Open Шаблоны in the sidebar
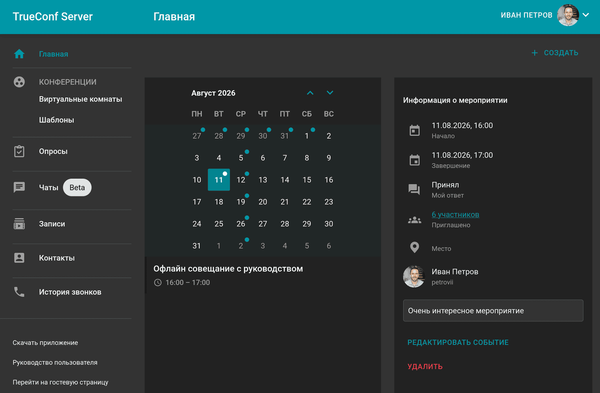 pyautogui.click(x=57, y=120)
